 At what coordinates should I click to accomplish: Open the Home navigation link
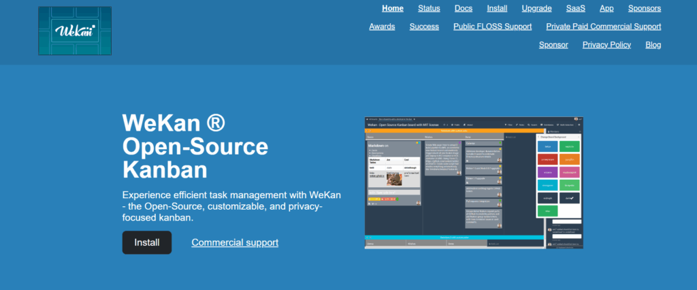pos(393,9)
